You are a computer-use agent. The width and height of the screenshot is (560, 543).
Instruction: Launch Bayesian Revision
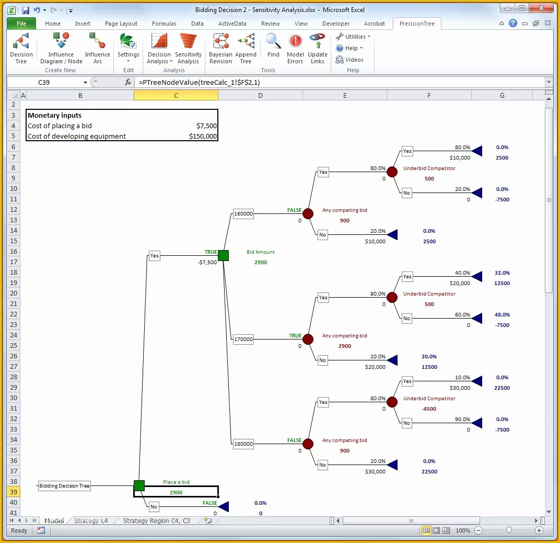point(220,48)
